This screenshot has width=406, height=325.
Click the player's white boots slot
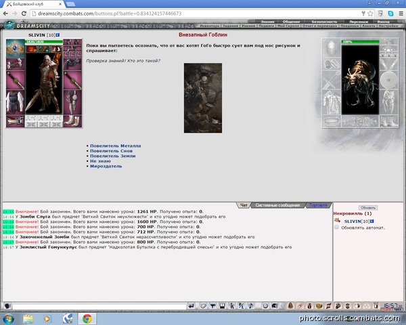72,121
